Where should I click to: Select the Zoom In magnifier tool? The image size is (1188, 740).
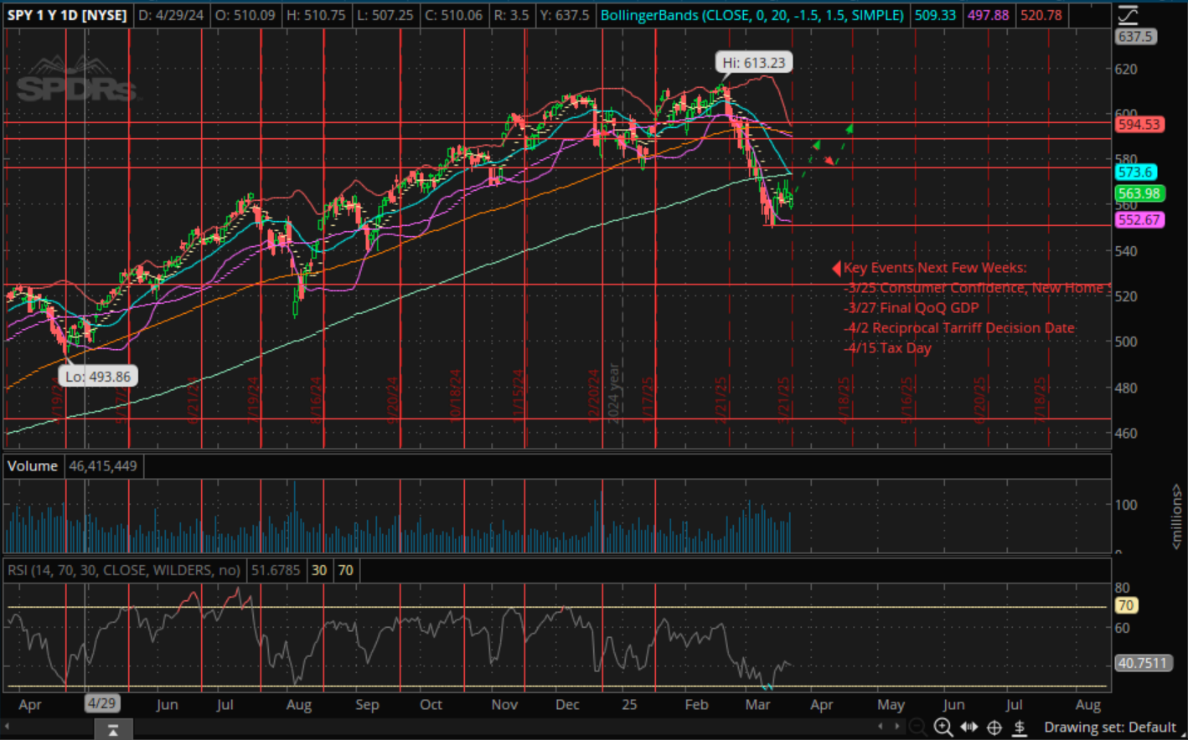coord(943,727)
